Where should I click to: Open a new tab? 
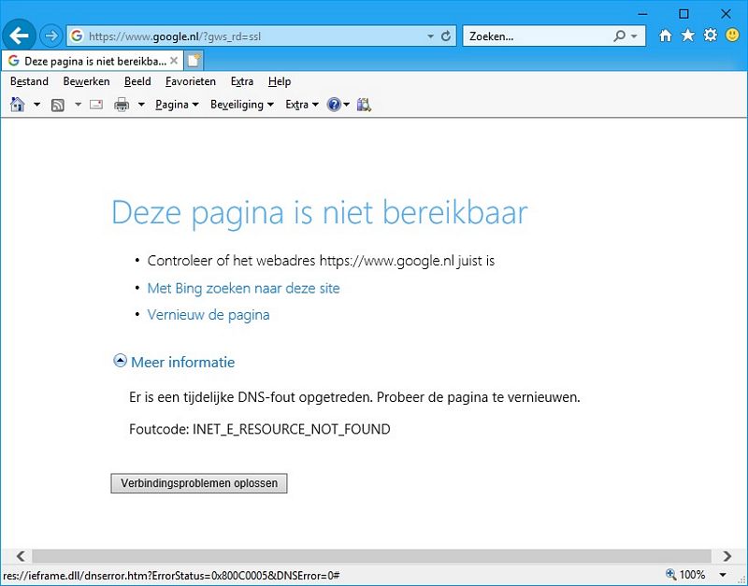click(194, 61)
